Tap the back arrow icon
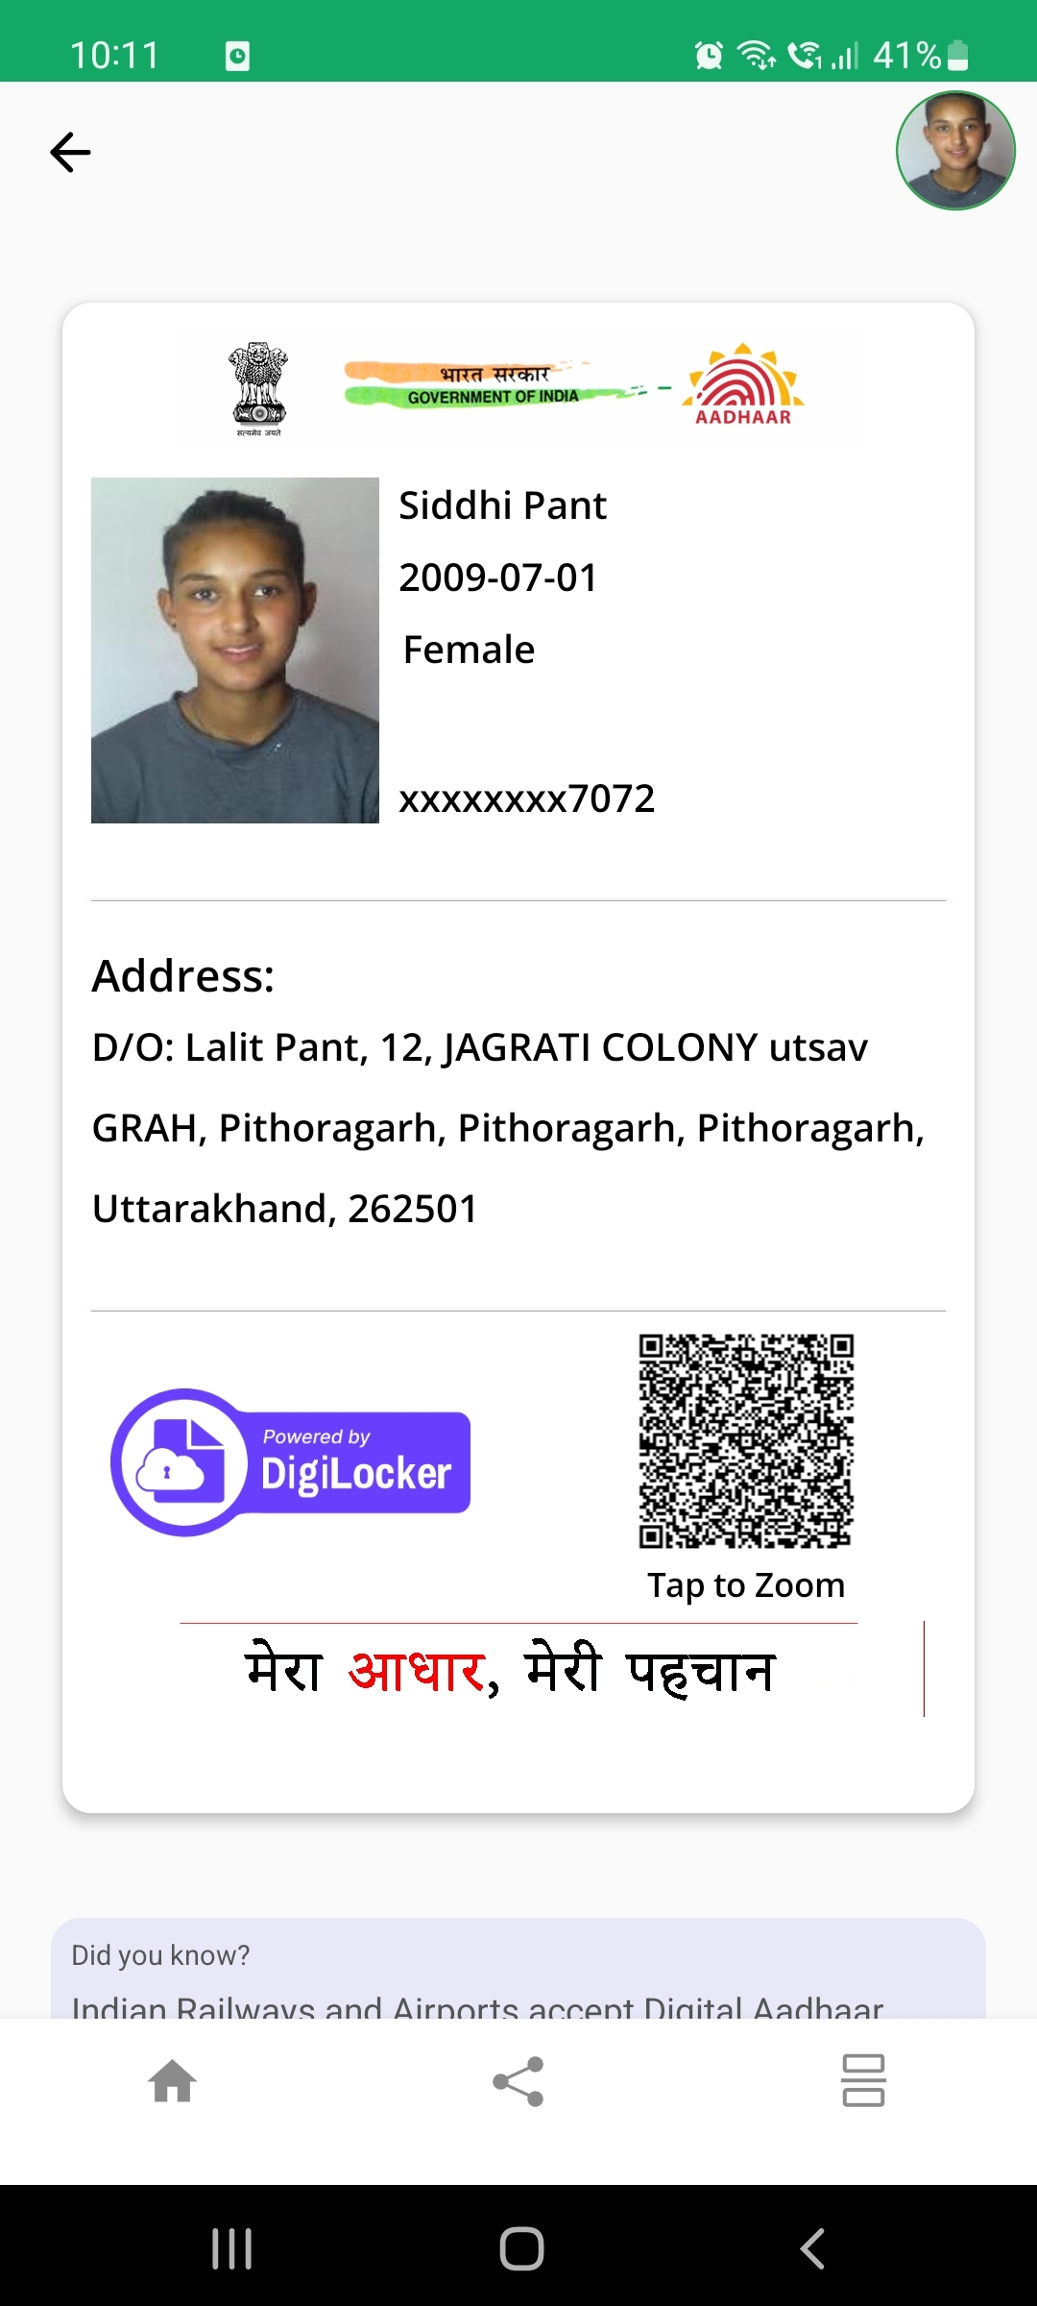This screenshot has width=1037, height=2306. [70, 153]
